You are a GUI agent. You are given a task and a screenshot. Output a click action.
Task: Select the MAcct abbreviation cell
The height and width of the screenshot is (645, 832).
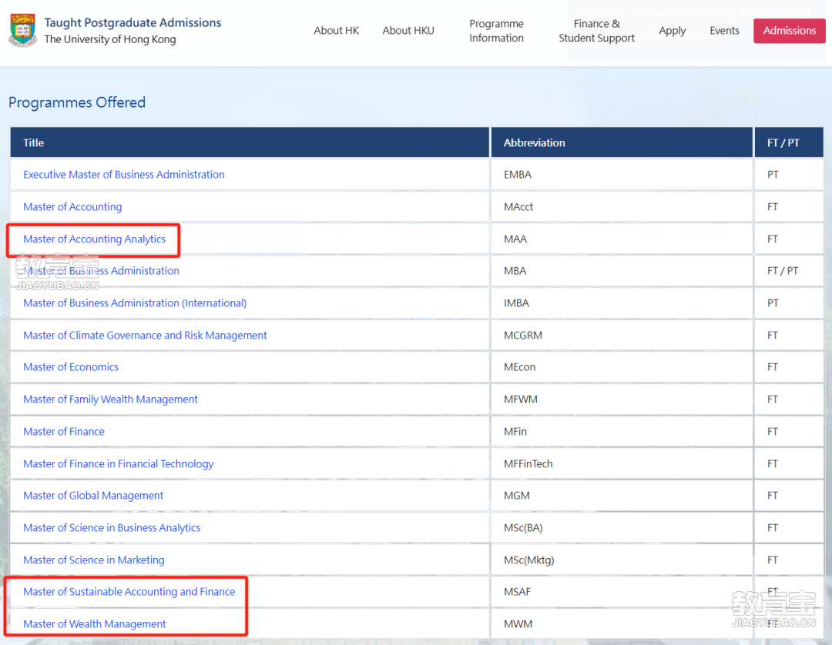[622, 207]
